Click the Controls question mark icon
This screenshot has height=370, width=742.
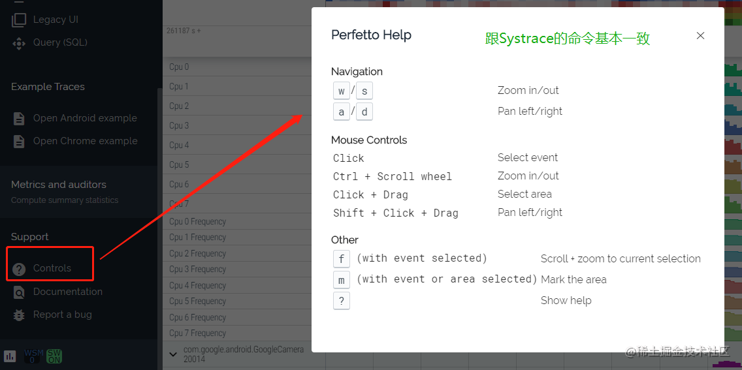pyautogui.click(x=20, y=269)
